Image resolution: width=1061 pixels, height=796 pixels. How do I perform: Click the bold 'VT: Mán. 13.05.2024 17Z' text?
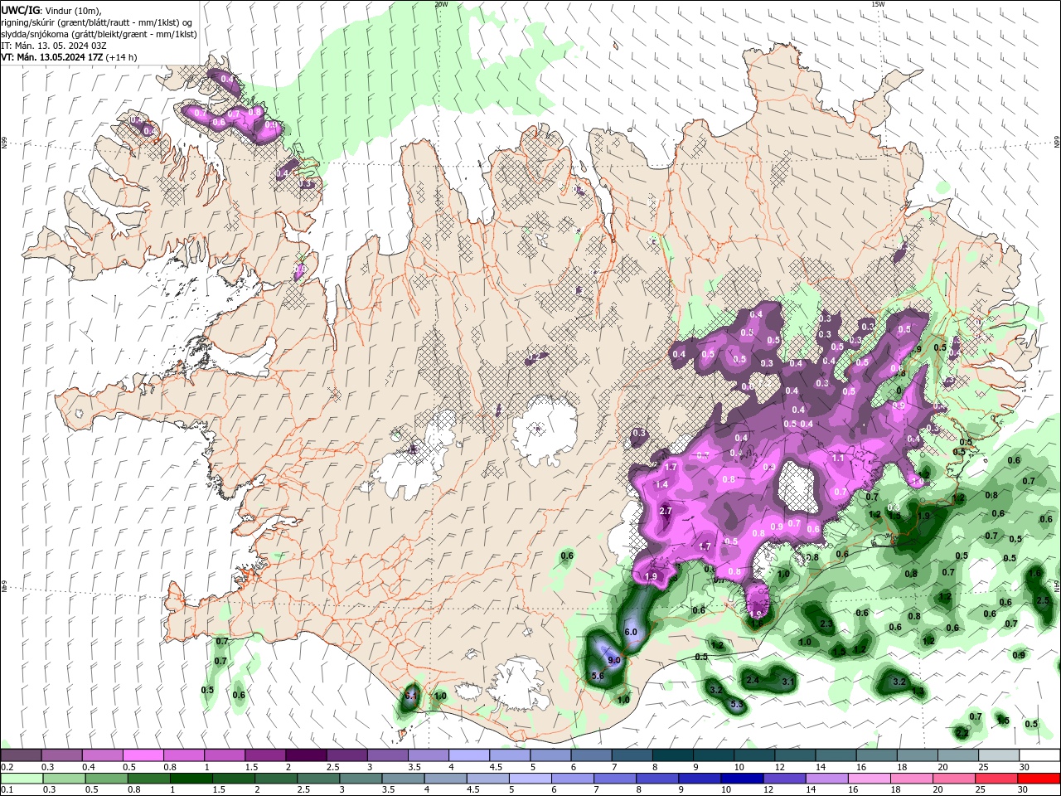click(52, 57)
